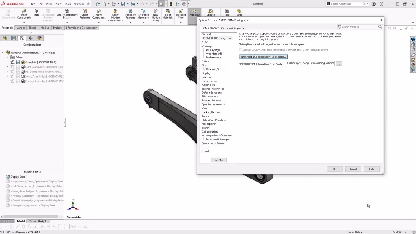416x234 pixels.
Task: Click Show Hidden Components
Action: tap(115, 16)
